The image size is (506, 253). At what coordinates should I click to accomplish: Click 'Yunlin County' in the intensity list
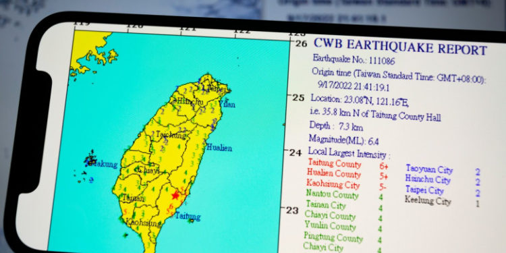click(330, 225)
